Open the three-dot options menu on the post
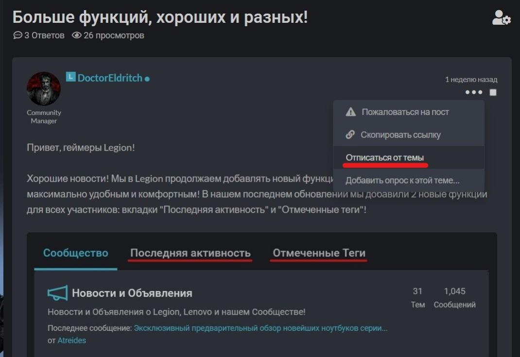The height and width of the screenshot is (357, 520). point(473,92)
